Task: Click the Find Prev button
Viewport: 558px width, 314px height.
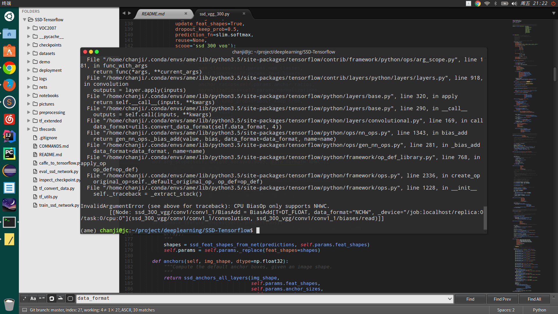Action: tap(502, 299)
